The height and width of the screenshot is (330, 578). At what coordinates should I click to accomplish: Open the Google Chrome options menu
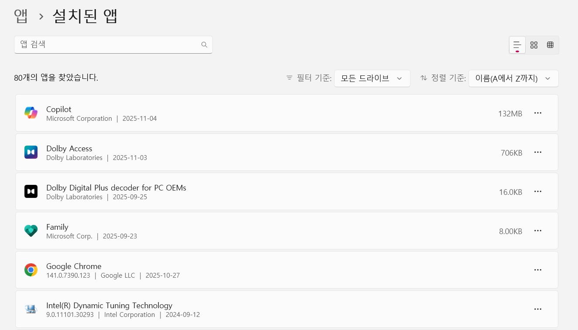(537, 269)
